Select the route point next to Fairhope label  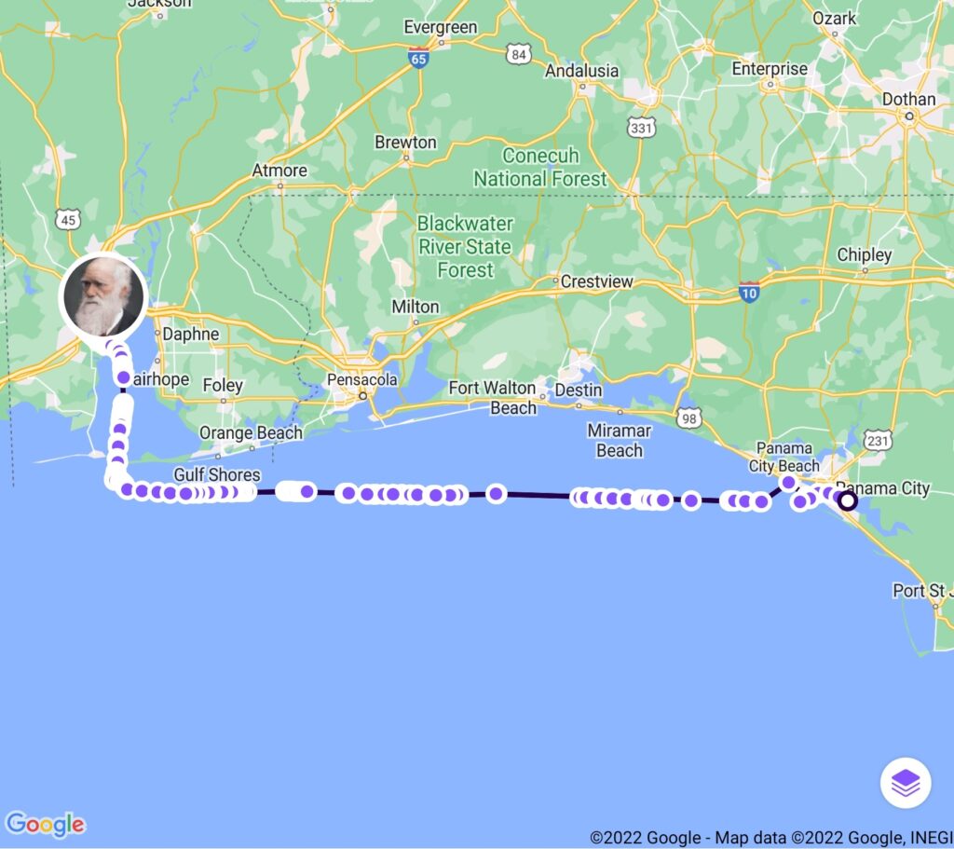tap(124, 378)
